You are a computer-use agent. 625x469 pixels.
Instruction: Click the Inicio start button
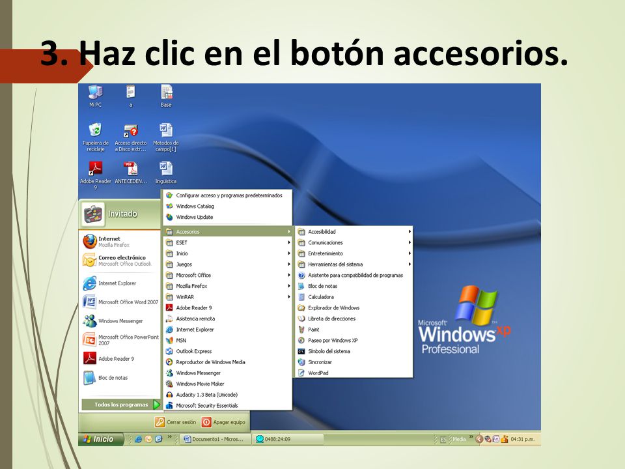[100, 439]
